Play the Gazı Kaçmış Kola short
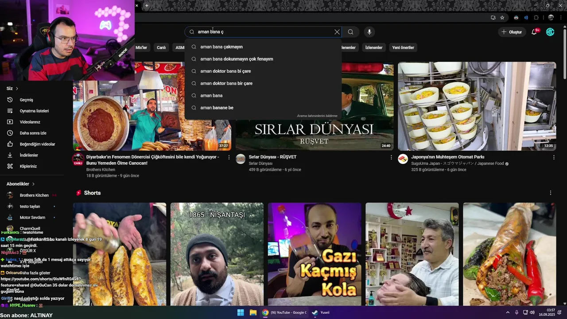Viewport: 567px width, 319px height. tap(315, 254)
